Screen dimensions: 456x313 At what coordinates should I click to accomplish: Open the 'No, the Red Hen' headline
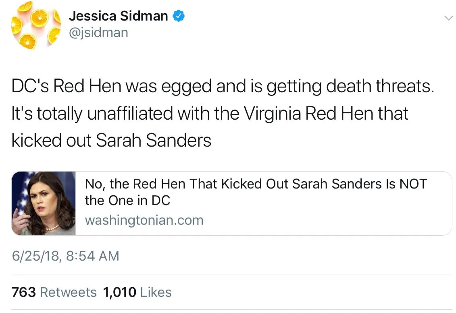coord(256,184)
